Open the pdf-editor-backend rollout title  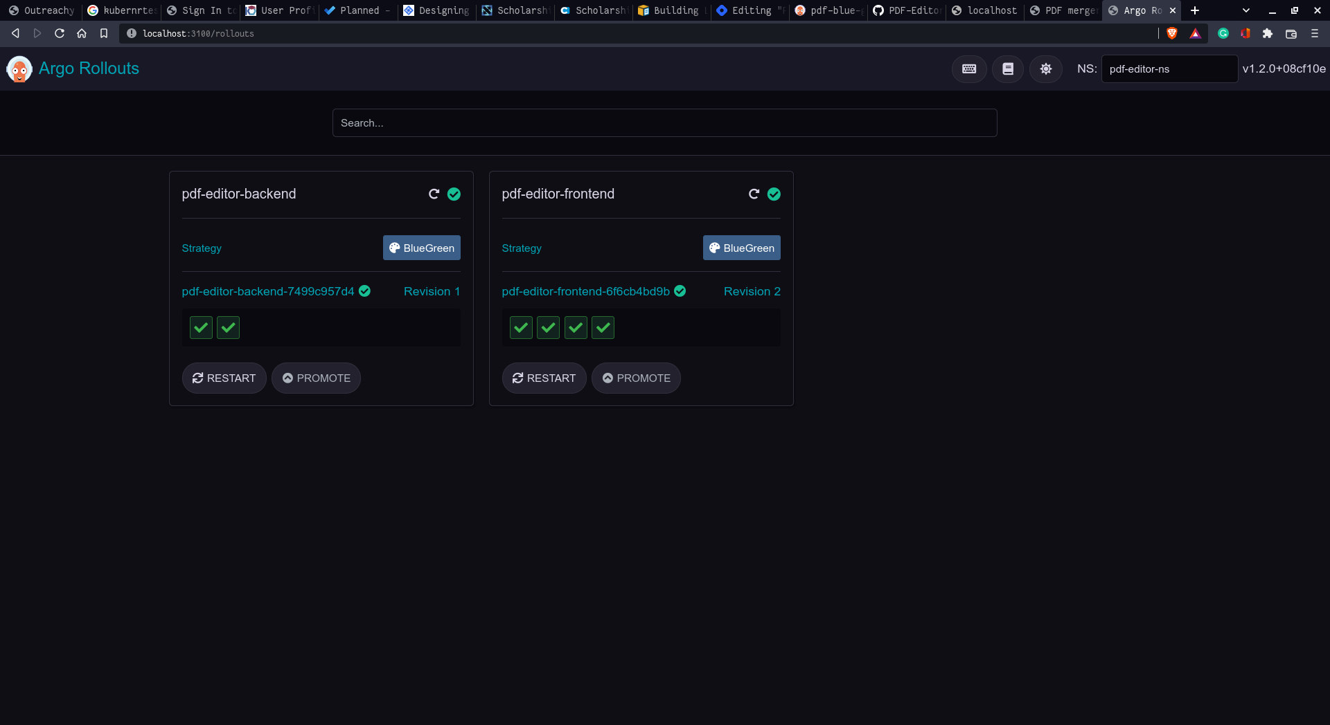(x=239, y=194)
